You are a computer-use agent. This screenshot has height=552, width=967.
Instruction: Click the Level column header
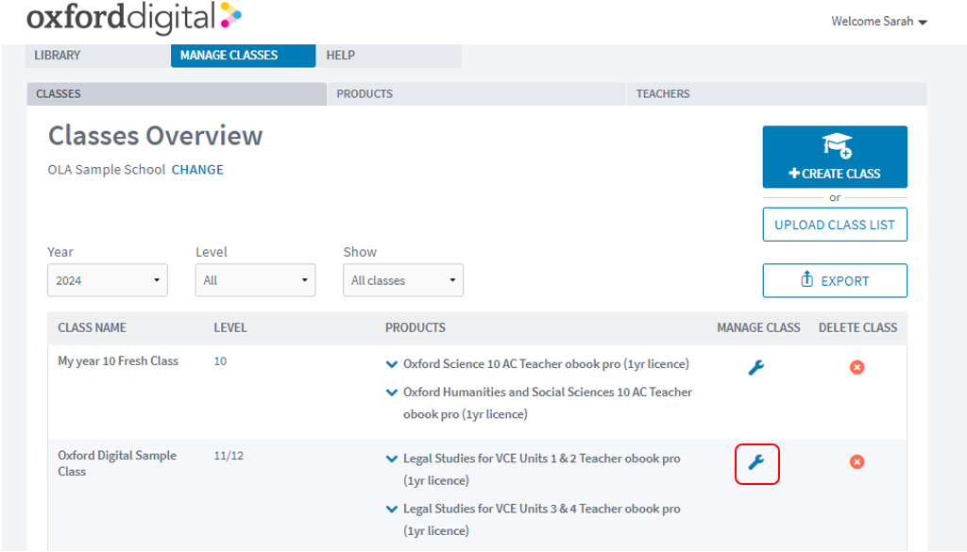tap(230, 327)
